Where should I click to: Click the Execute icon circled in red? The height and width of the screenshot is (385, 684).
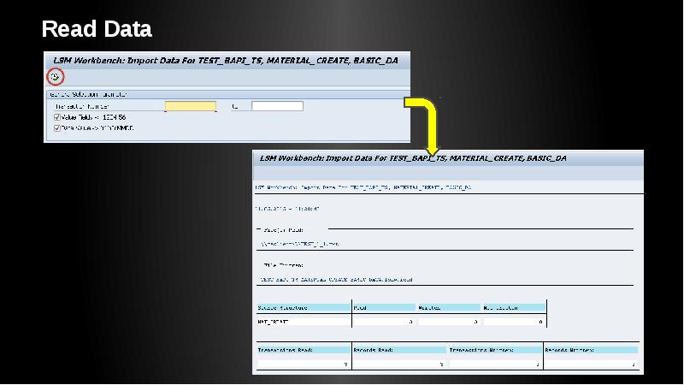[56, 78]
